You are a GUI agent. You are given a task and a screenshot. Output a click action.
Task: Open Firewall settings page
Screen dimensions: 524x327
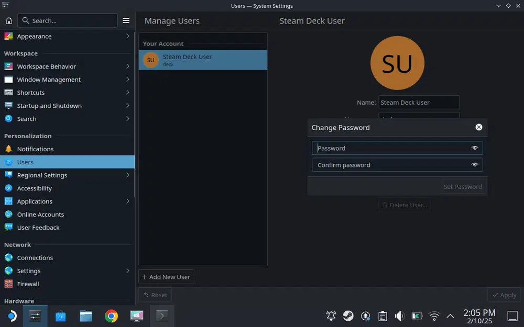(x=67, y=284)
